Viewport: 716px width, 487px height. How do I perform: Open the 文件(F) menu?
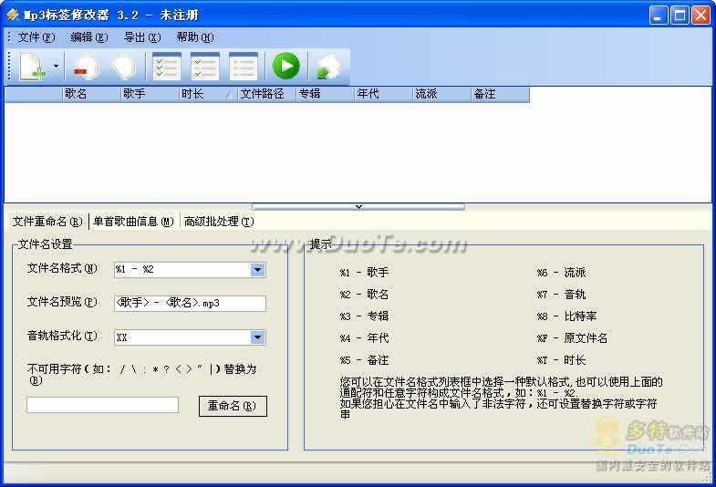click(36, 37)
